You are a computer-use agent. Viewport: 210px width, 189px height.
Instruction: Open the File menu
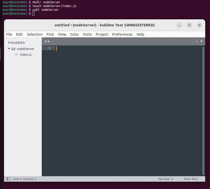click(x=9, y=34)
